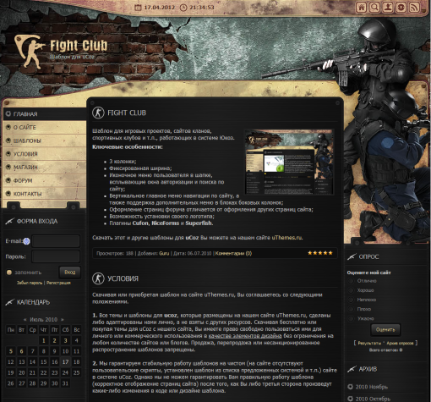Select the "Отлично" poll option
This screenshot has height=402, width=431.
pos(351,281)
